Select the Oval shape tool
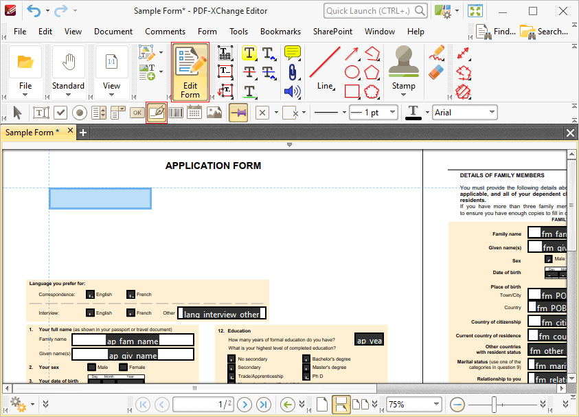 [x=352, y=72]
